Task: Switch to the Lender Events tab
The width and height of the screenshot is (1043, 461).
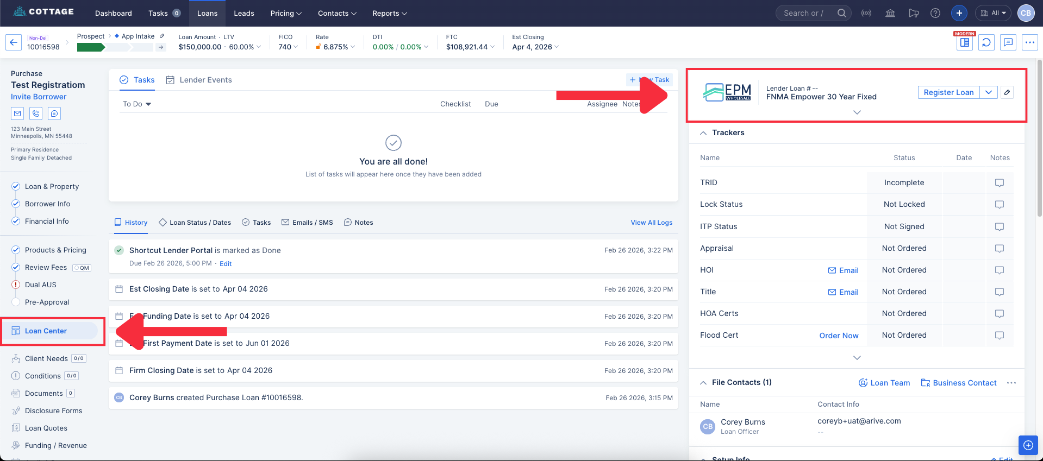Action: click(199, 80)
